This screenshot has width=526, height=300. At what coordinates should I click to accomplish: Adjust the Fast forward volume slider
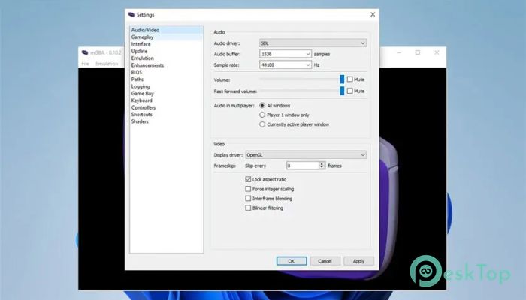point(302,91)
